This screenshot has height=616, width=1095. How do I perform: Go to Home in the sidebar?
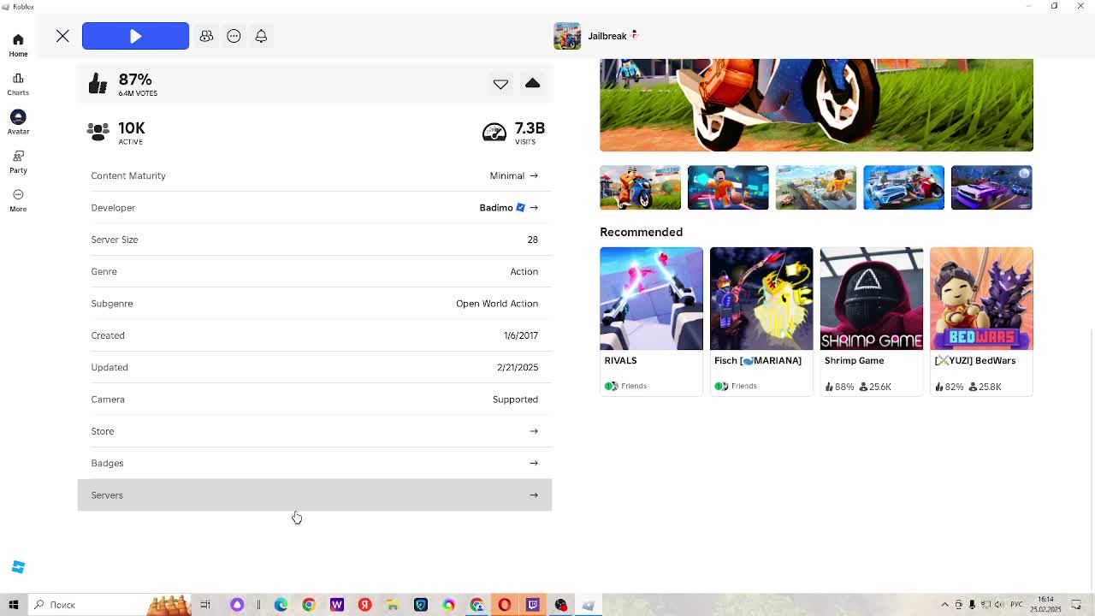tap(18, 45)
